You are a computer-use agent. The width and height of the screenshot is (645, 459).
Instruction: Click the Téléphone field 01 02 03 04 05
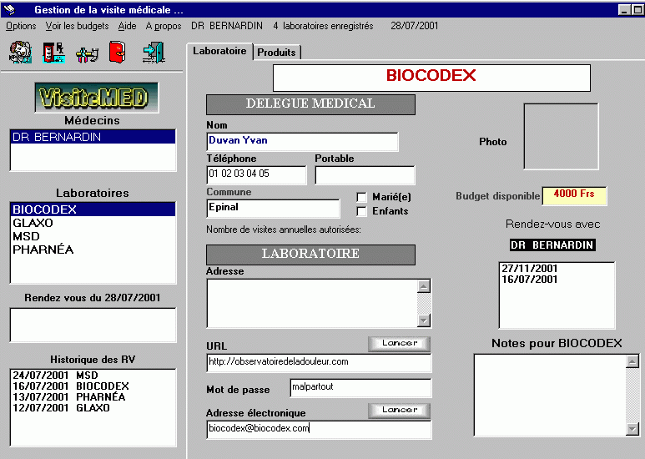(x=256, y=174)
